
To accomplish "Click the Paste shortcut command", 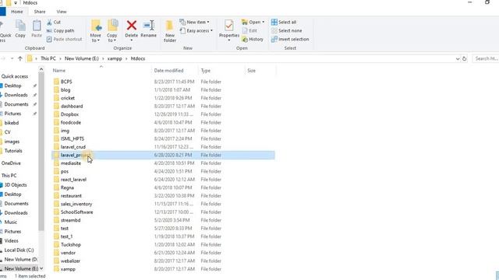I will pyautogui.click(x=64, y=39).
